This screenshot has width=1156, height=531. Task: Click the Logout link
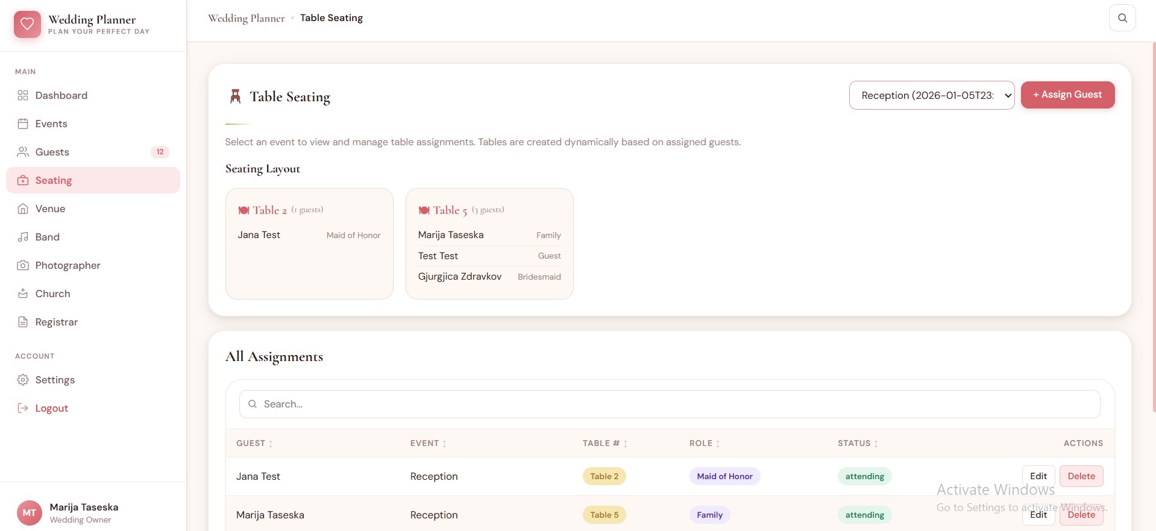pos(51,408)
